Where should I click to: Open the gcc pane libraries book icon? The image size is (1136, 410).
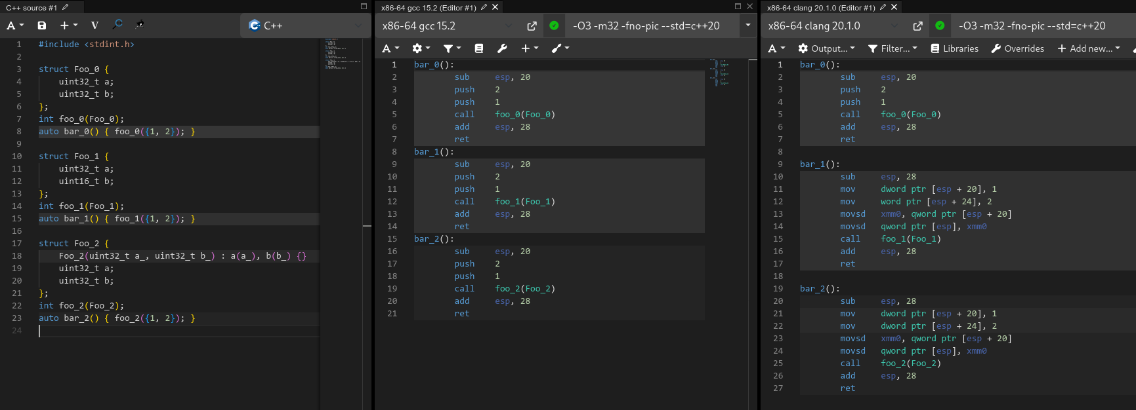click(479, 48)
